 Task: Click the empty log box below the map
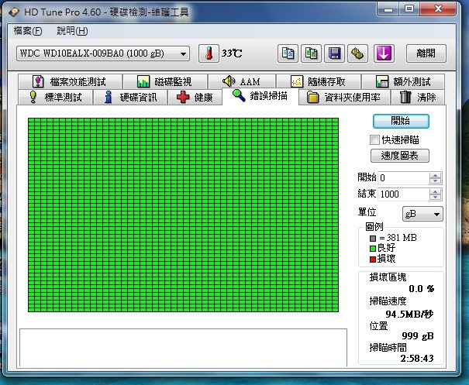pyautogui.click(x=184, y=348)
